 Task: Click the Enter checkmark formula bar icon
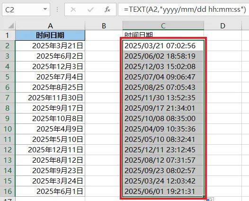point(90,9)
